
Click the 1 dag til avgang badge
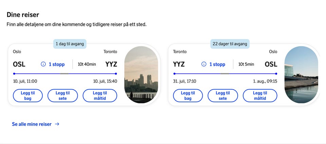70,44
